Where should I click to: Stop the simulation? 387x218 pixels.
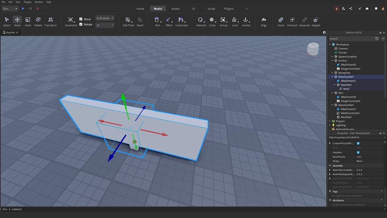[37, 8]
